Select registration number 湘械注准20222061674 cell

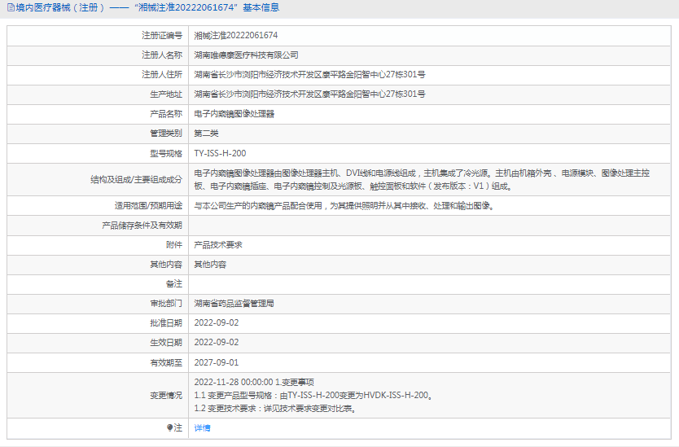236,36
